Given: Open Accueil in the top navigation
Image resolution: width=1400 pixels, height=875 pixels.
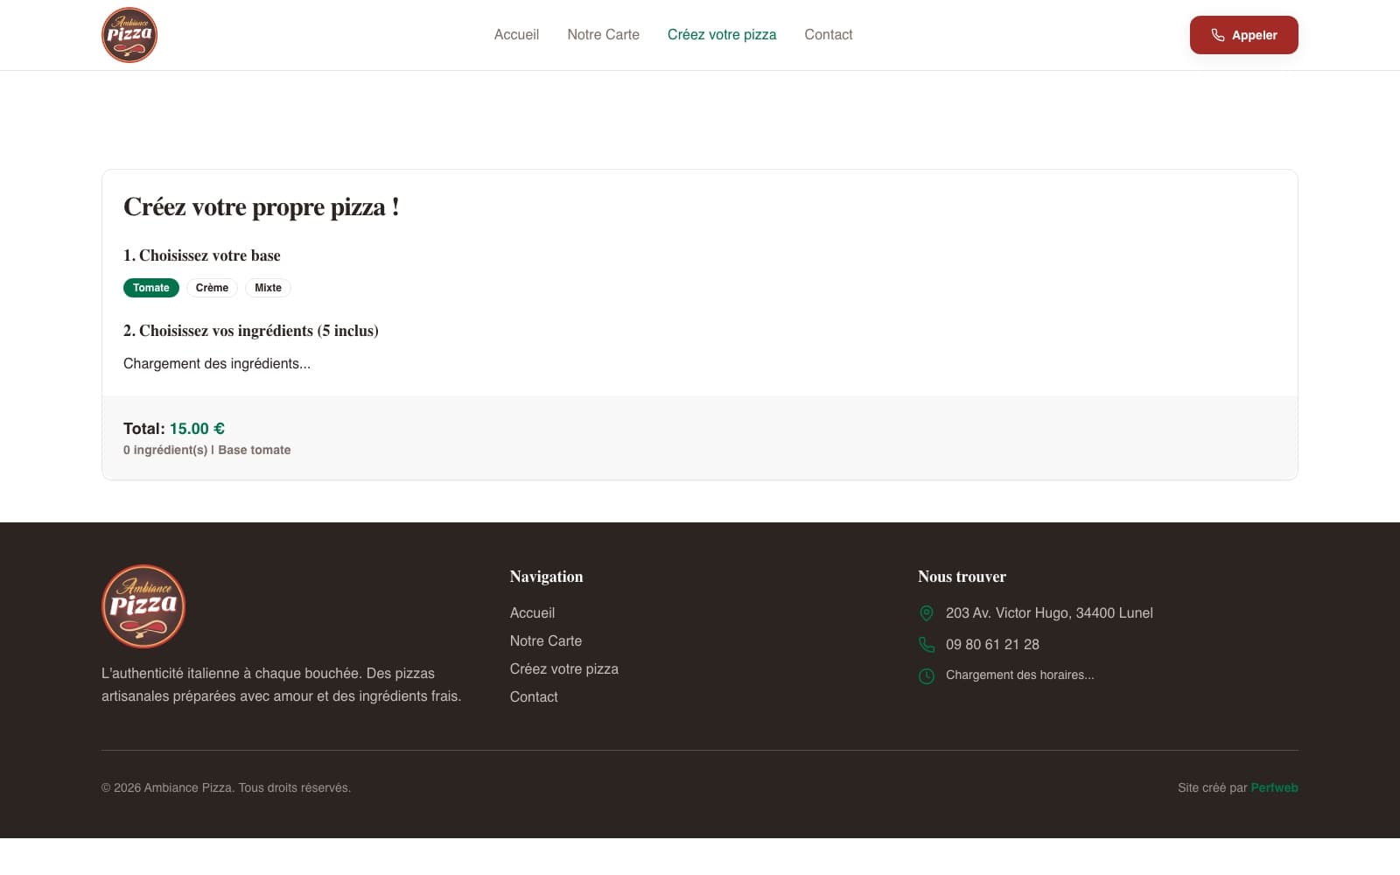Looking at the screenshot, I should click(516, 35).
